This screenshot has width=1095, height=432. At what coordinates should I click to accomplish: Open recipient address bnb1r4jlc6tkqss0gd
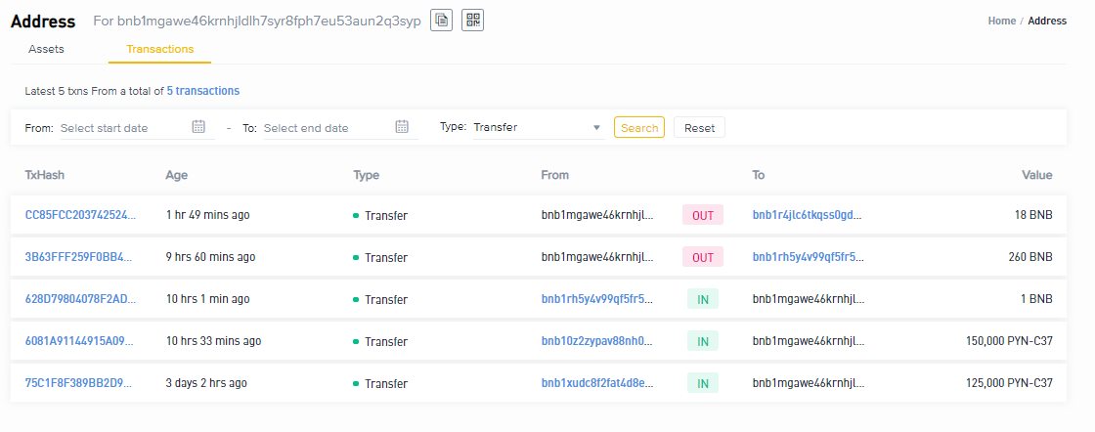click(808, 215)
